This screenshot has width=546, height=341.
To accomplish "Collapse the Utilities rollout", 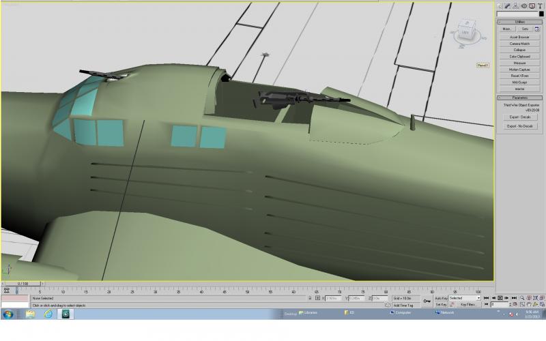I will tap(519, 22).
